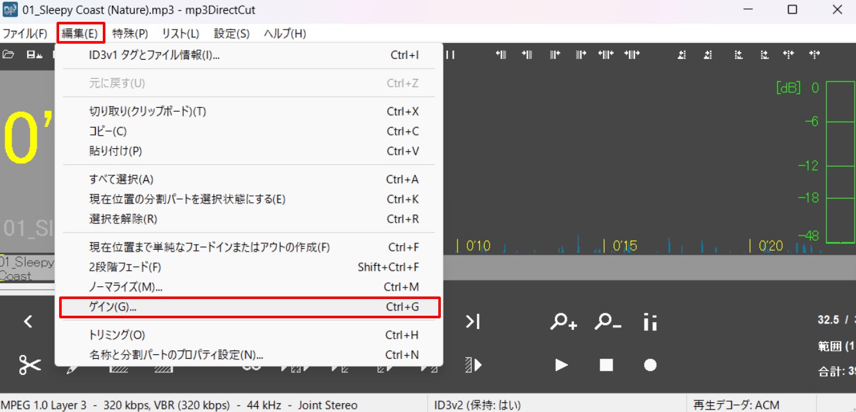856x412 pixels.
Task: Choose ノーマライズ(M)... menu entry
Action: 249,287
